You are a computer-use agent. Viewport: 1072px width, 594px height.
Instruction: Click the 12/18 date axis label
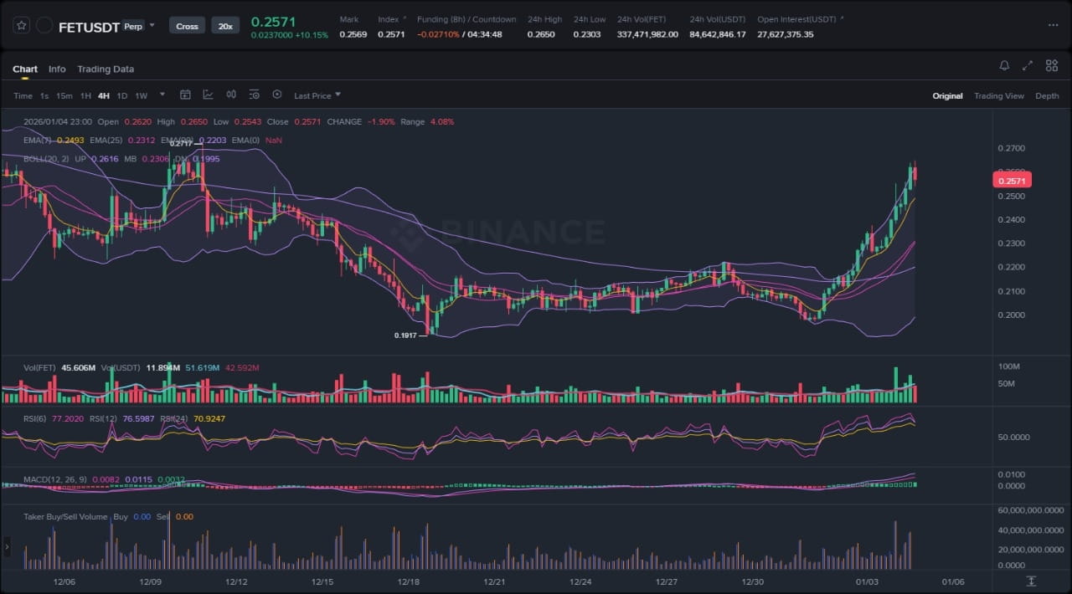click(408, 581)
